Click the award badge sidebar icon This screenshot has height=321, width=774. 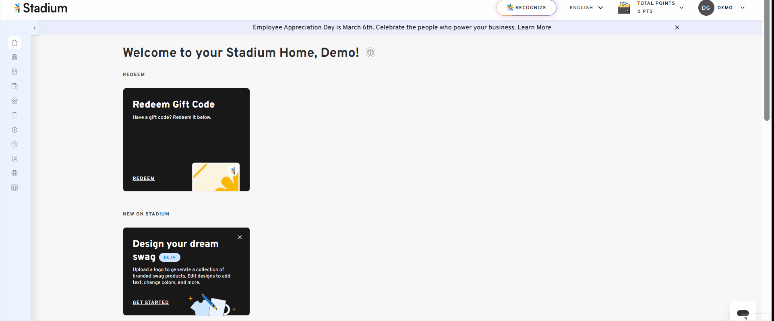click(x=14, y=57)
